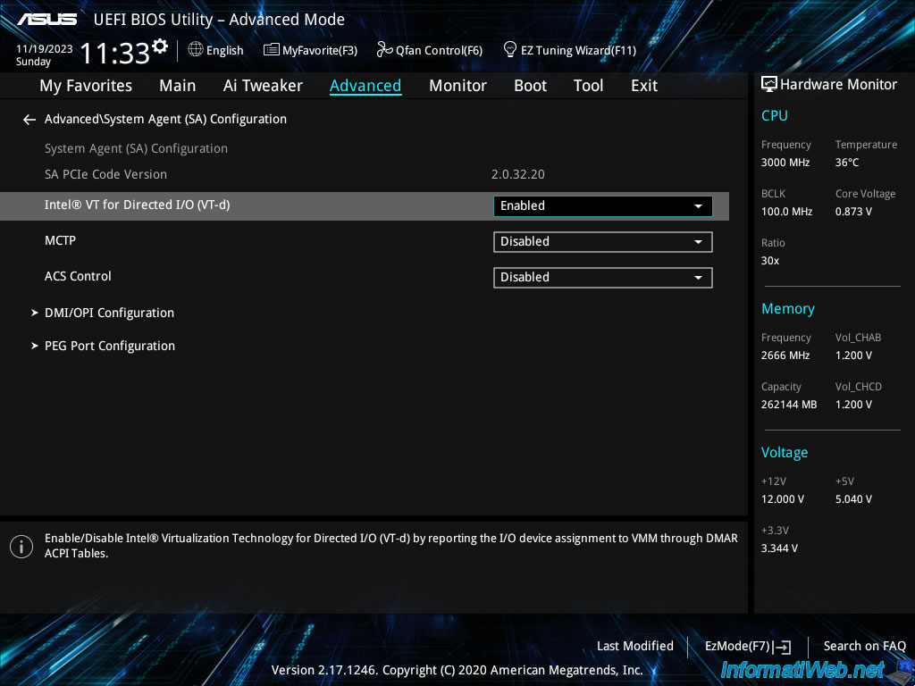Click the SA PCIe Code Version label

tap(105, 174)
